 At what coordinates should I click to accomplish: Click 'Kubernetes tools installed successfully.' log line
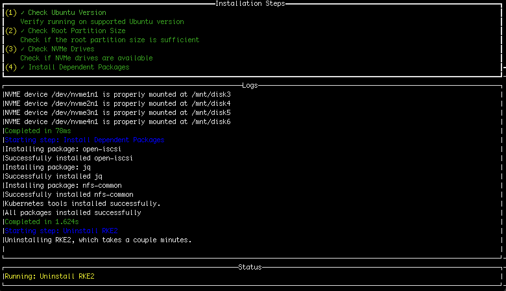click(x=82, y=203)
